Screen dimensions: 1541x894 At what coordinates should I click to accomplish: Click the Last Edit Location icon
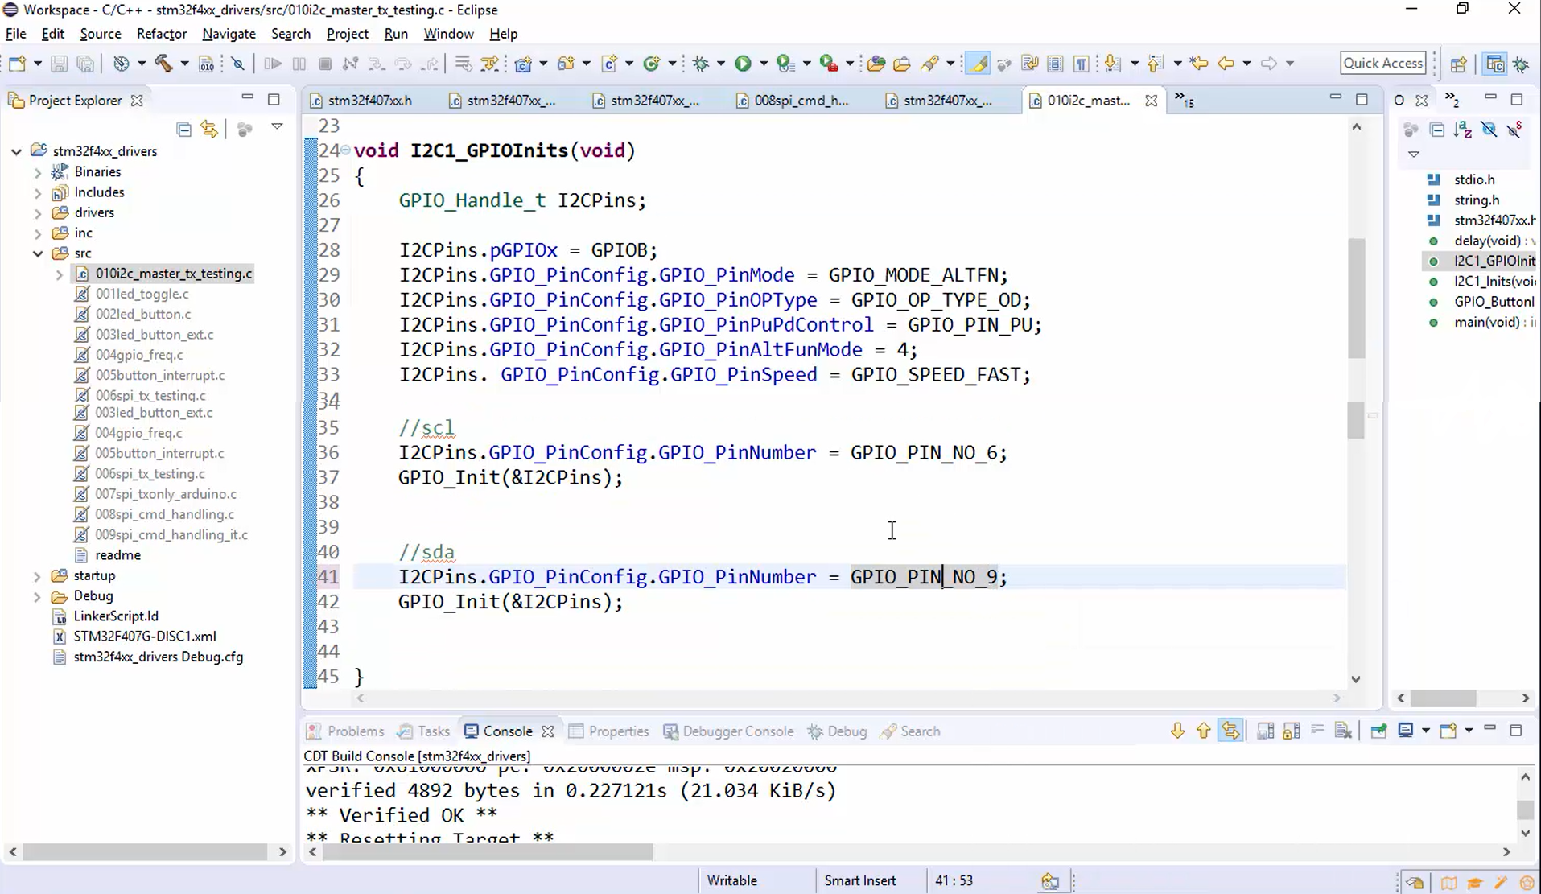1199,64
